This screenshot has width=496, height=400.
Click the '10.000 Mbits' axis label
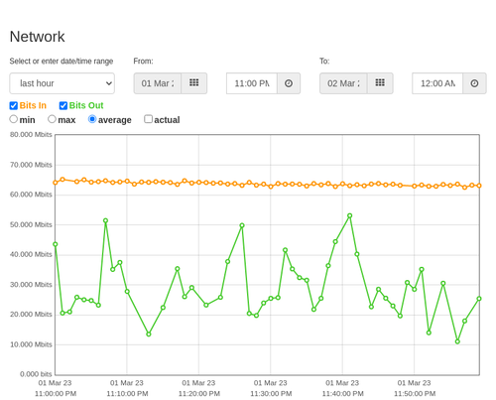31,344
